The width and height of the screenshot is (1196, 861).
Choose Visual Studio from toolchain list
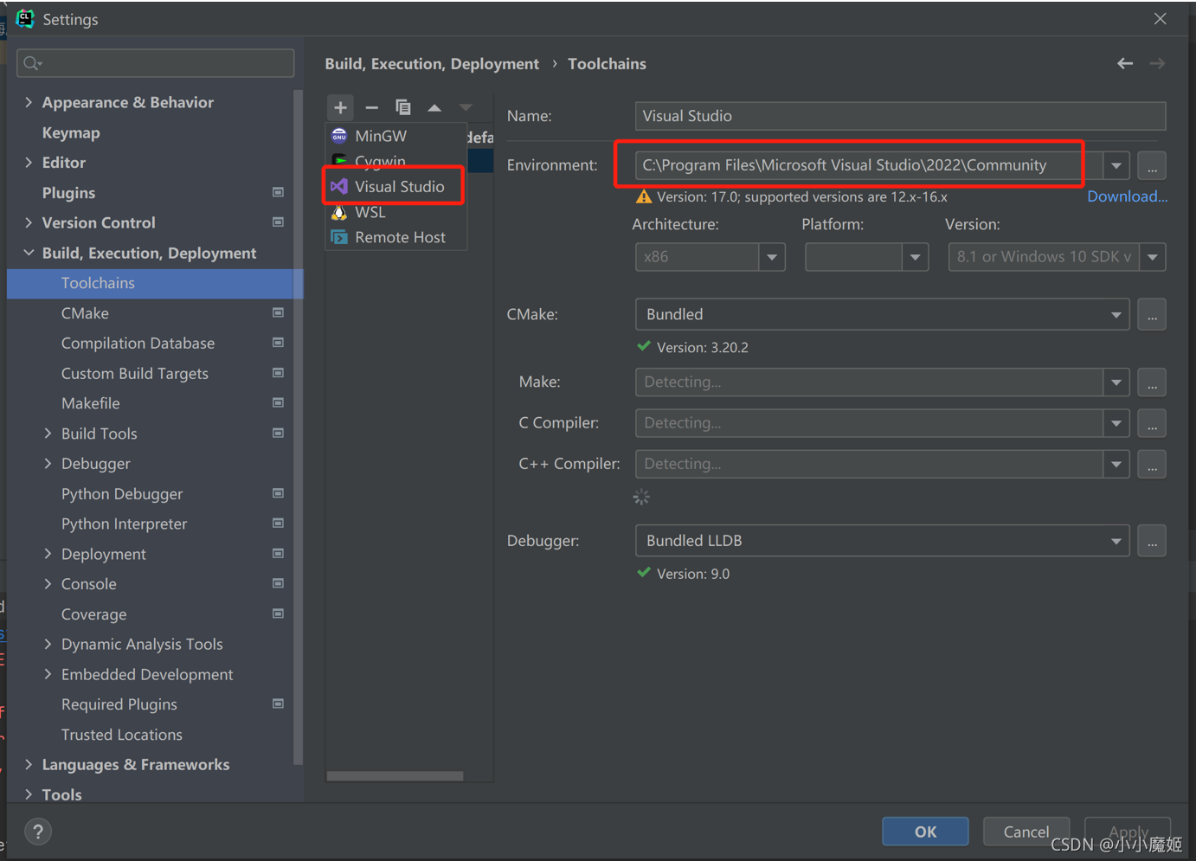click(x=392, y=185)
